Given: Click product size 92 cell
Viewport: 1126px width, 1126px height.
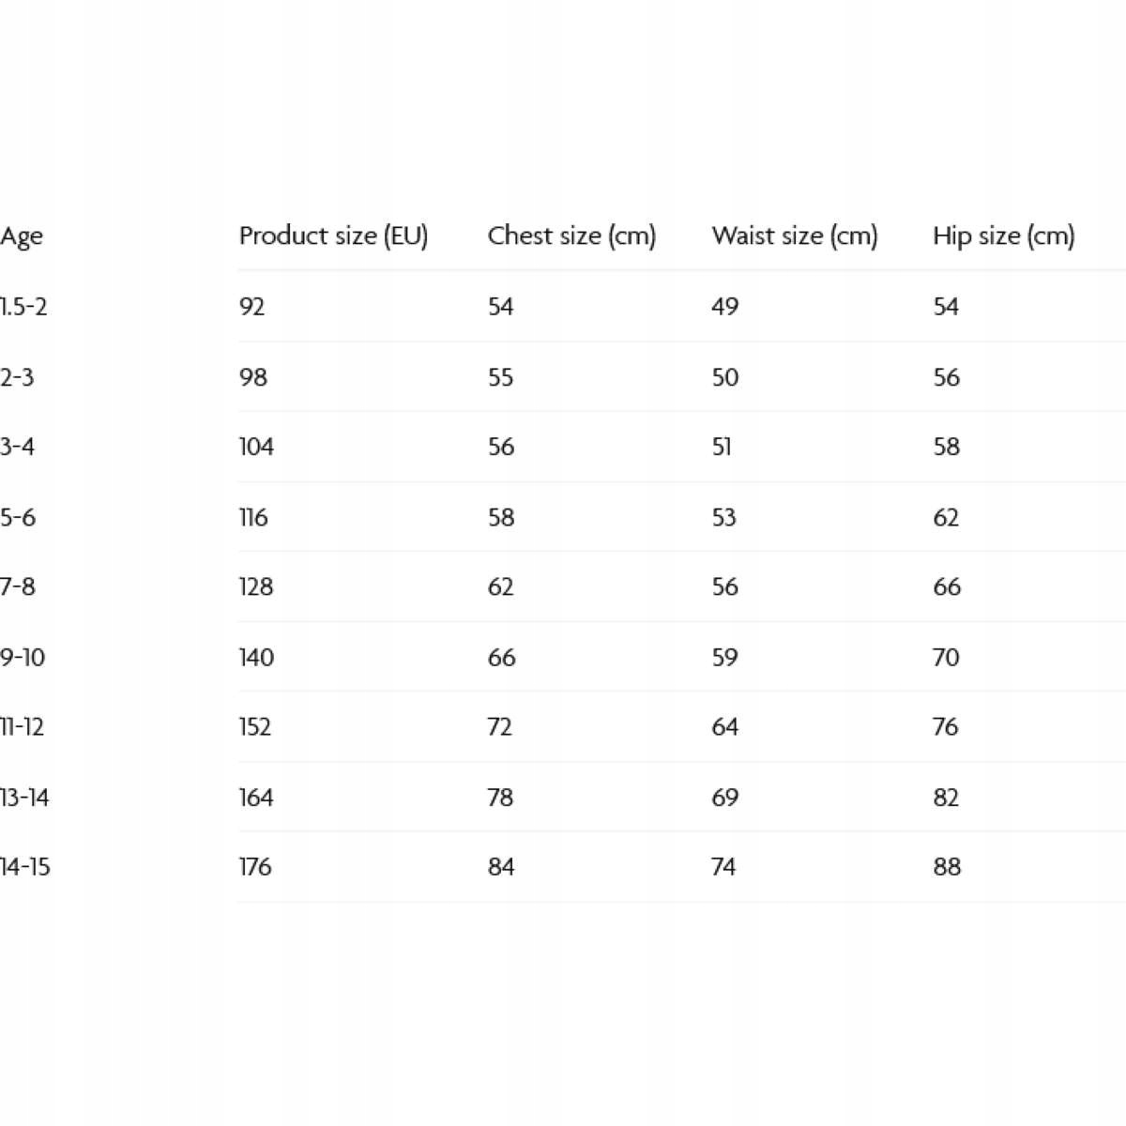Looking at the screenshot, I should pos(251,307).
